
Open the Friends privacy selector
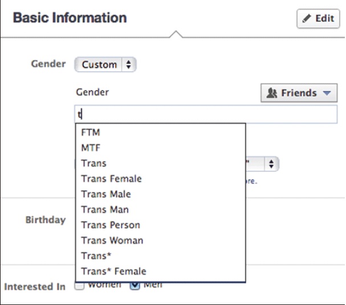(x=299, y=93)
